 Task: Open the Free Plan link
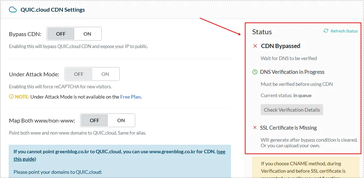pos(130,97)
